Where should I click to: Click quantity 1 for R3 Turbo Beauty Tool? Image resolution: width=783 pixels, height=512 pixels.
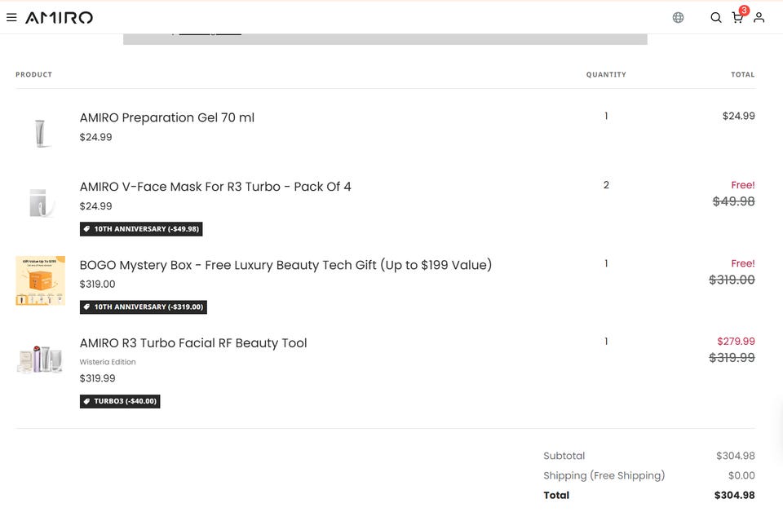pyautogui.click(x=606, y=342)
